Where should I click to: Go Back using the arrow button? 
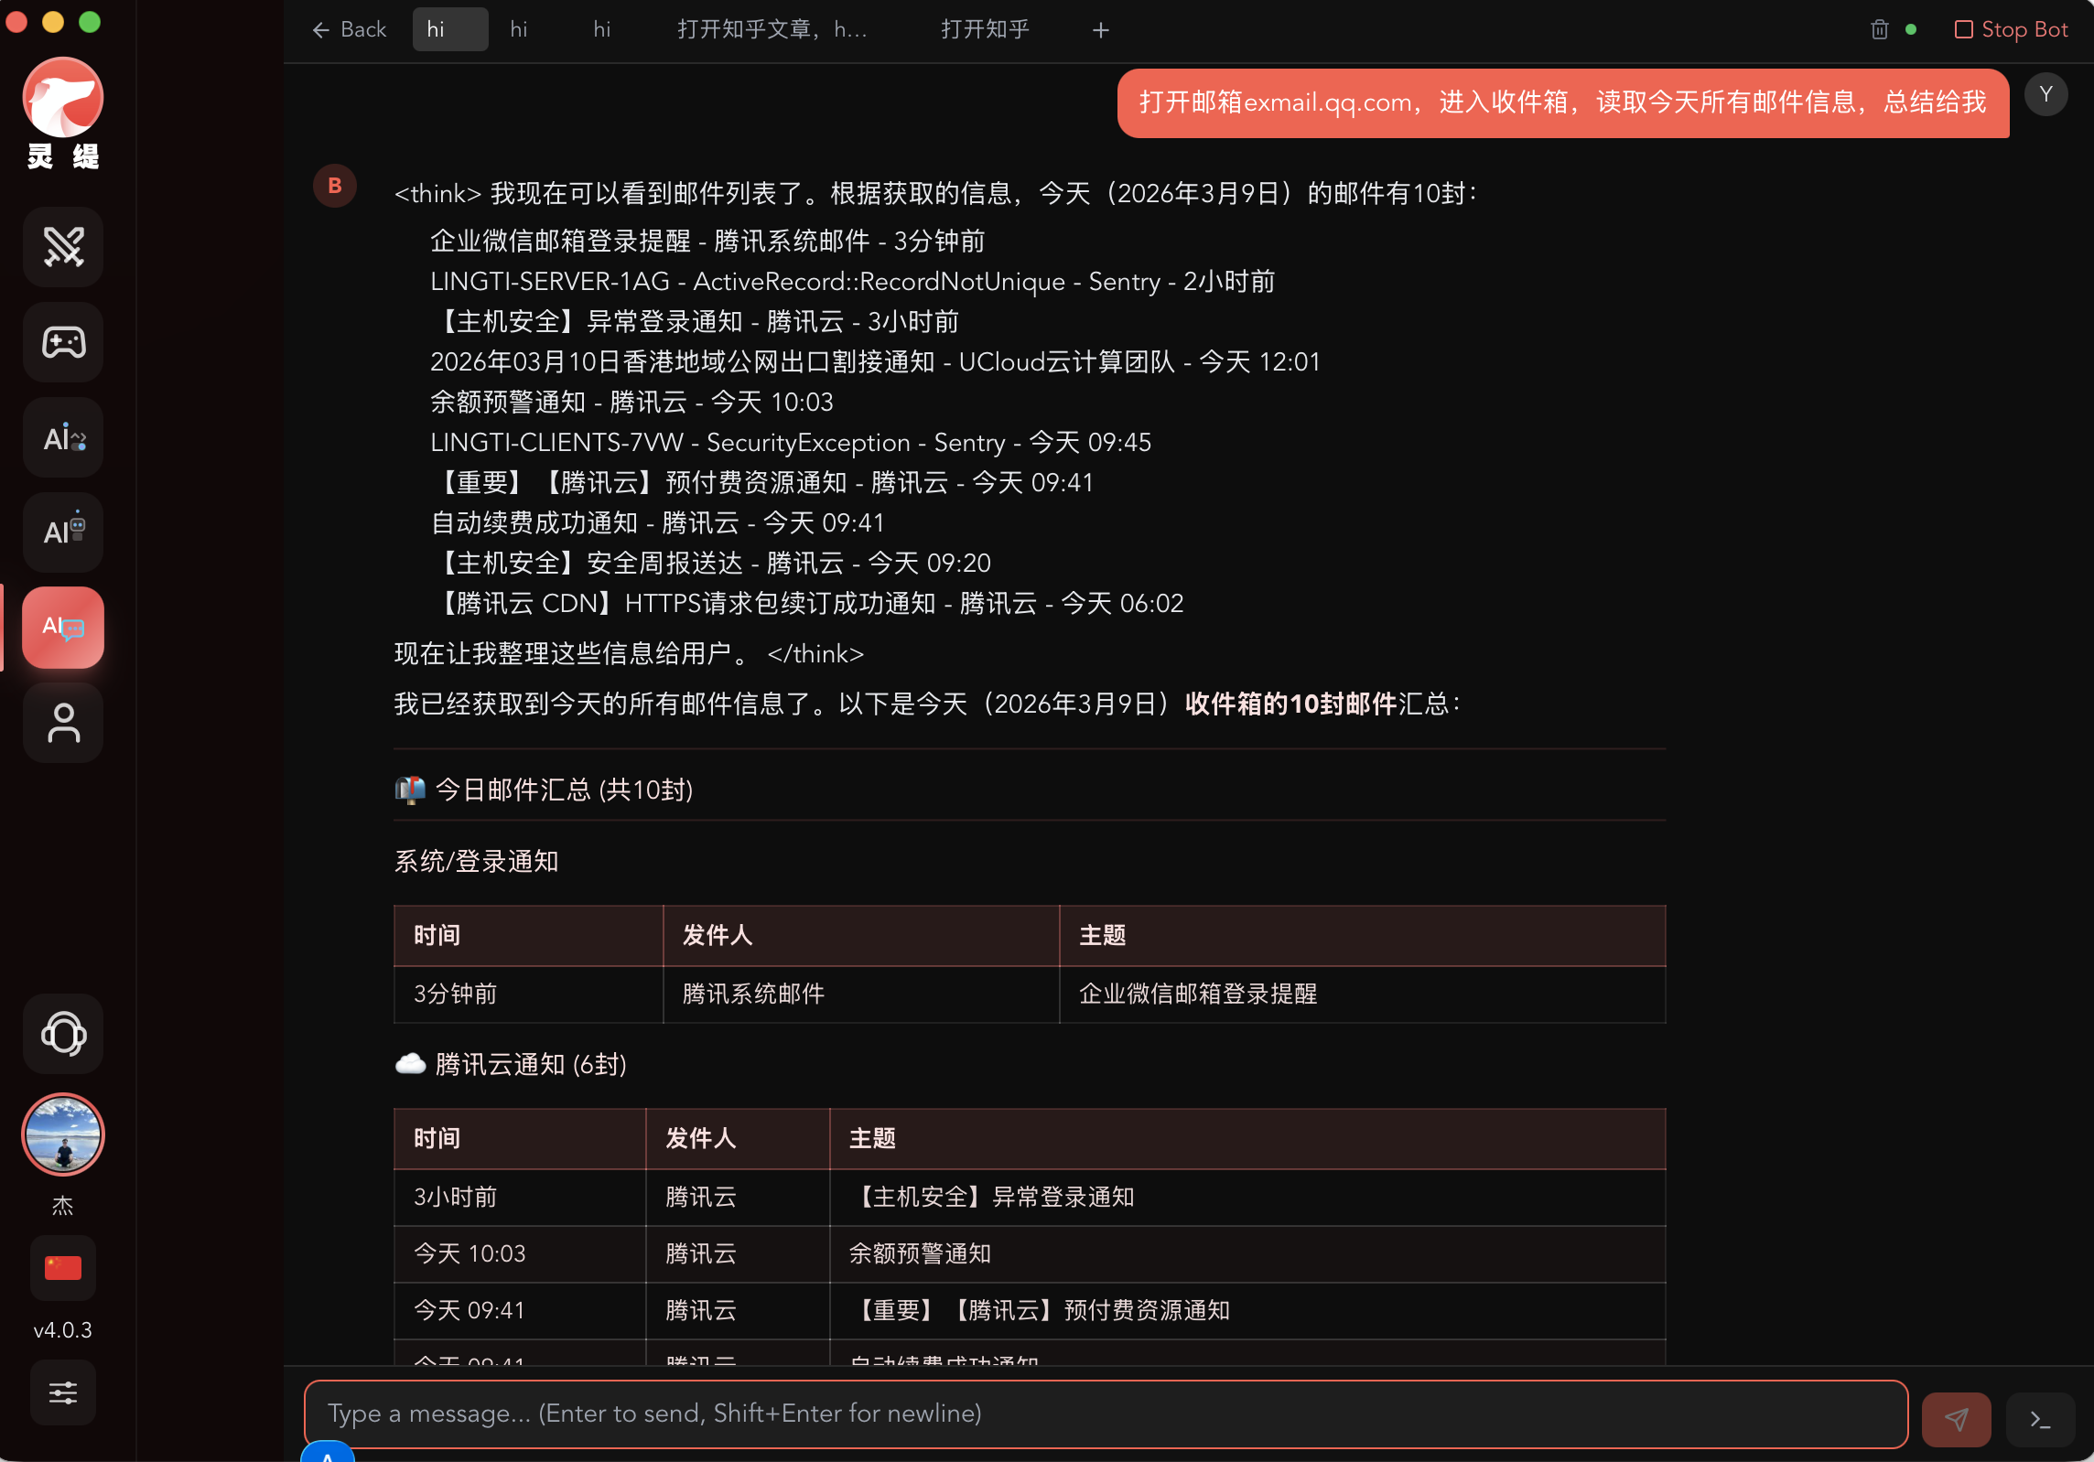(349, 29)
